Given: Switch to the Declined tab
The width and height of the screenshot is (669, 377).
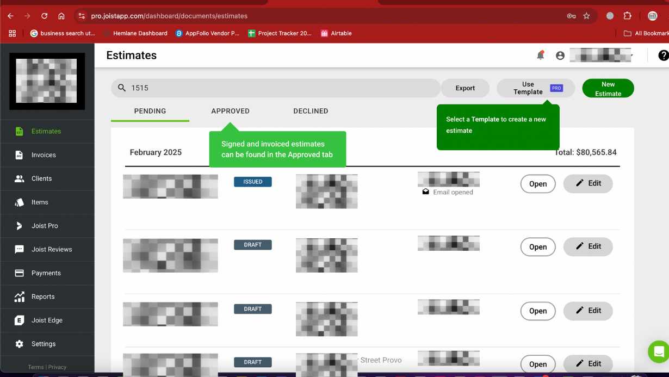Looking at the screenshot, I should 311,111.
